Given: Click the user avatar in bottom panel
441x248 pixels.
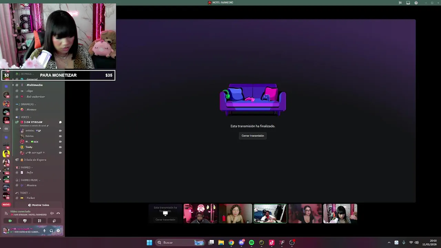Looking at the screenshot, I should (6, 230).
